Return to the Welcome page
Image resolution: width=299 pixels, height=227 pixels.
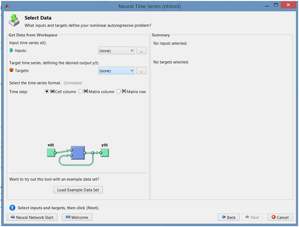(77, 217)
